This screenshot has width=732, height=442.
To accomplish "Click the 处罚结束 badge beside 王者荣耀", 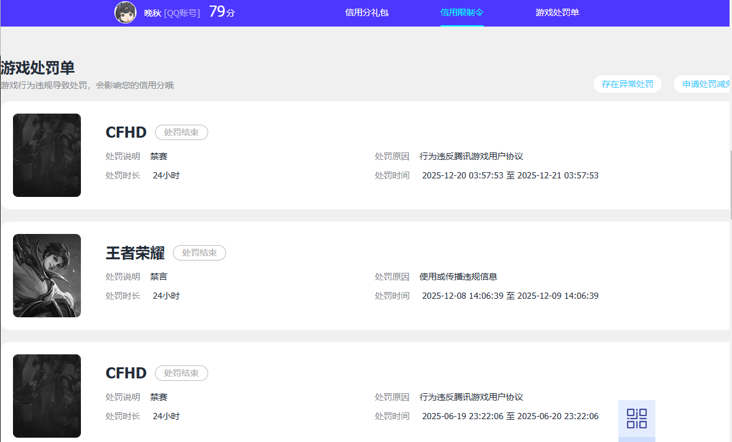I will [x=199, y=253].
